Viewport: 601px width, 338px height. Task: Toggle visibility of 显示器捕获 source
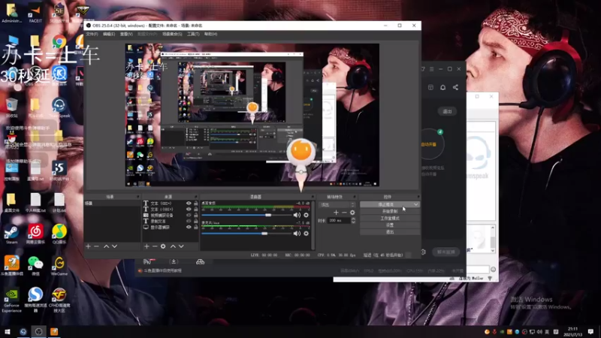point(189,228)
